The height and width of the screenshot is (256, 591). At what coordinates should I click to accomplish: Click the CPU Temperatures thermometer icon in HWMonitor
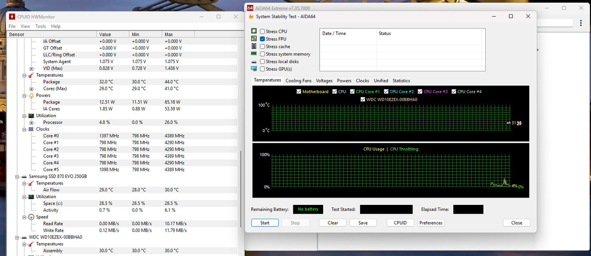(x=31, y=75)
